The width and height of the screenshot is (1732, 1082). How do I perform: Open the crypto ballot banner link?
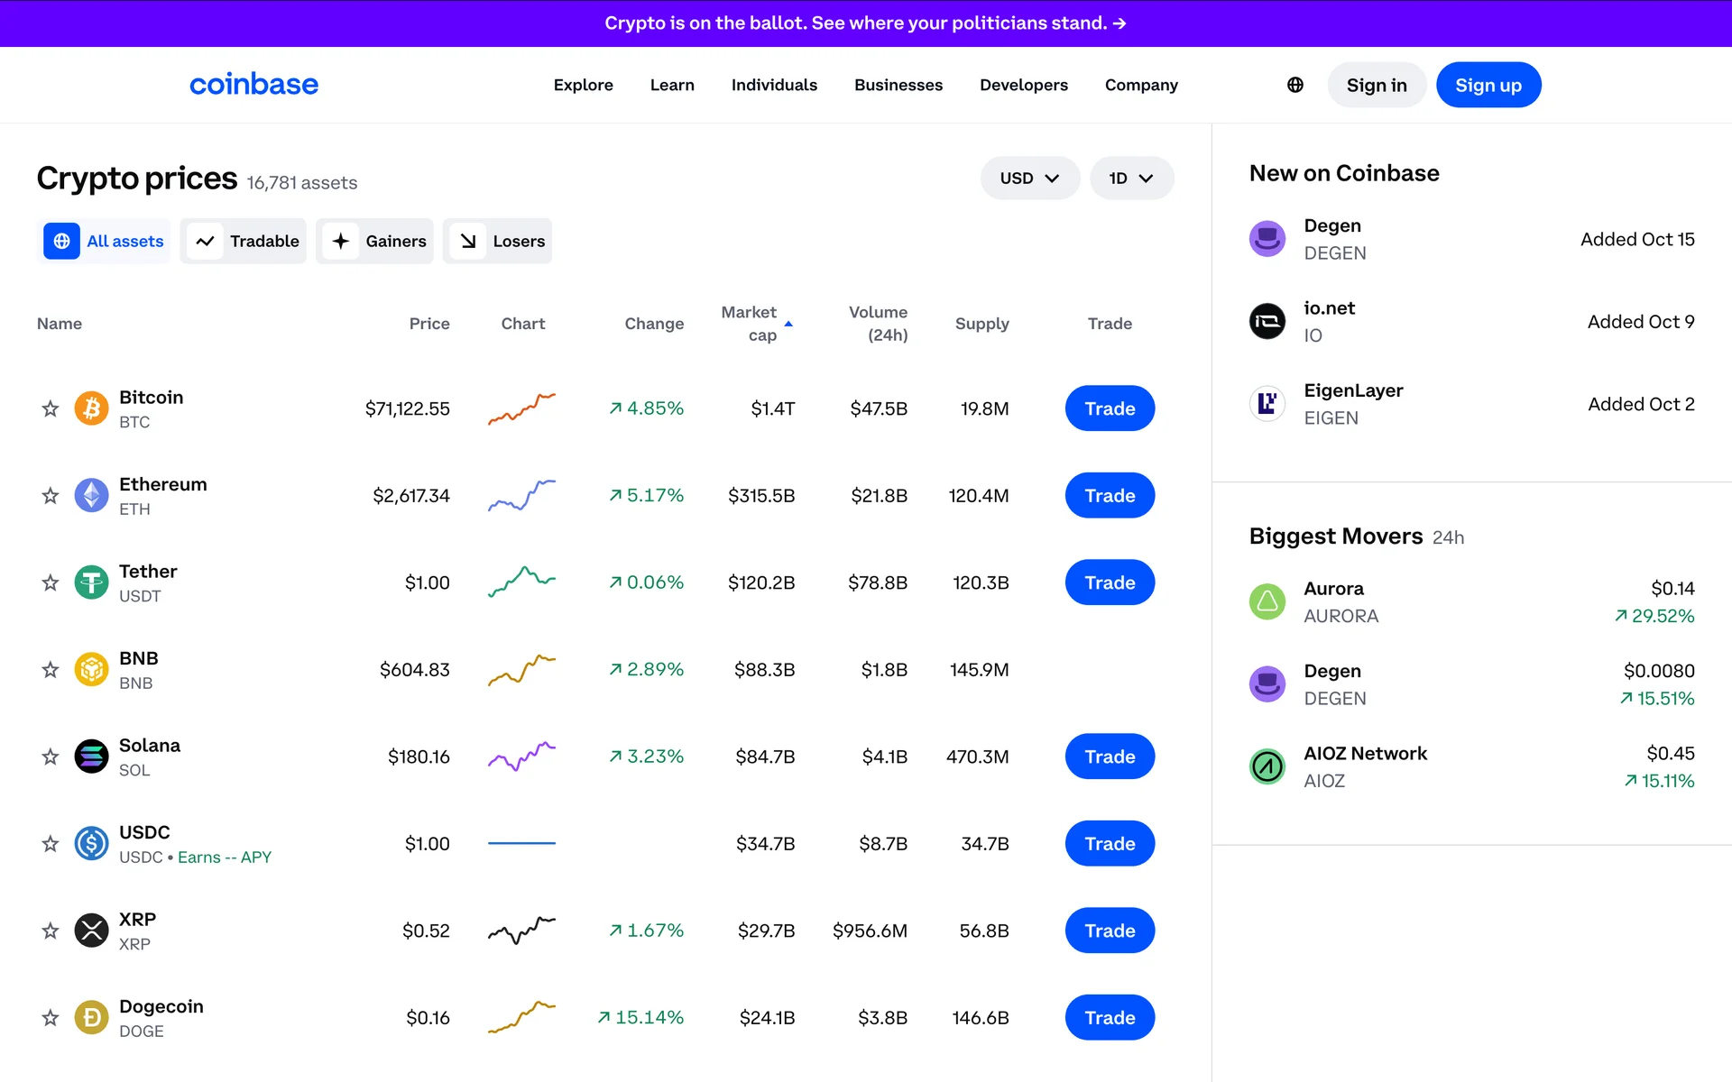(x=865, y=23)
